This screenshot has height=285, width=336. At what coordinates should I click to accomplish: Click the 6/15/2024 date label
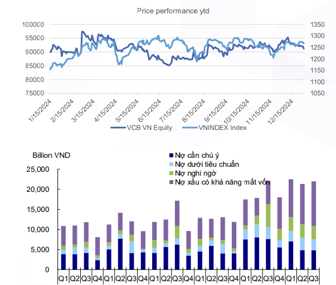(x=149, y=110)
